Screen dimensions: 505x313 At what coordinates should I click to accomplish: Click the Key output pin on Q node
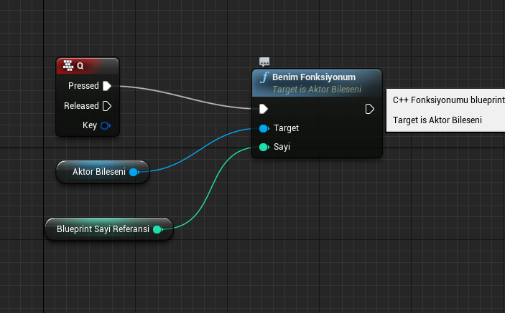pyautogui.click(x=106, y=125)
